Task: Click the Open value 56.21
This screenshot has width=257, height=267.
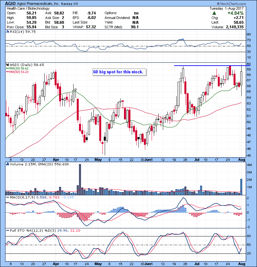Action: tap(31, 13)
